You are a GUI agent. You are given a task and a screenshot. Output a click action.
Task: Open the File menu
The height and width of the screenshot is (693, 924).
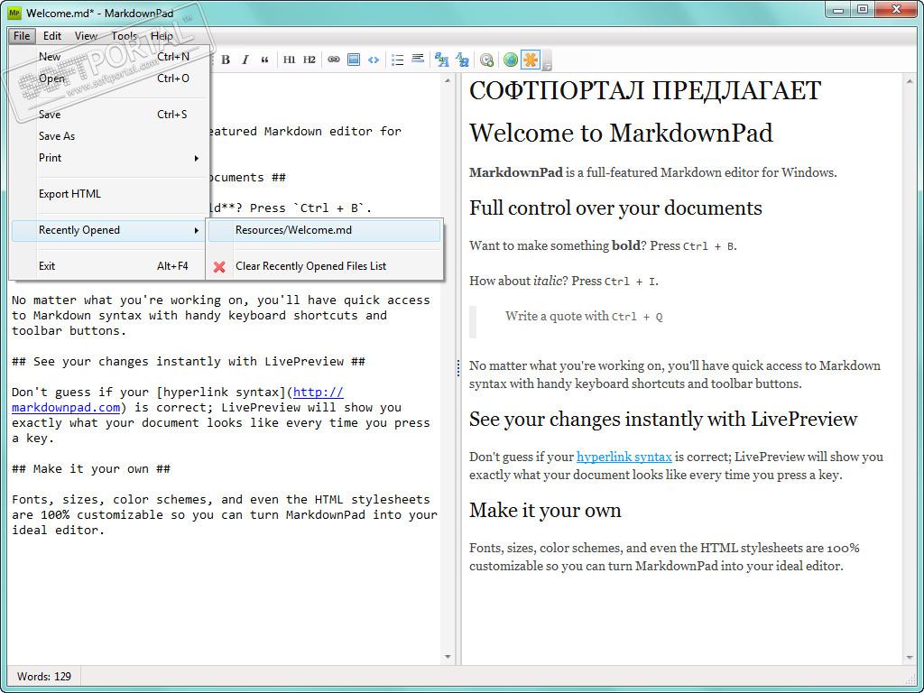pyautogui.click(x=22, y=36)
